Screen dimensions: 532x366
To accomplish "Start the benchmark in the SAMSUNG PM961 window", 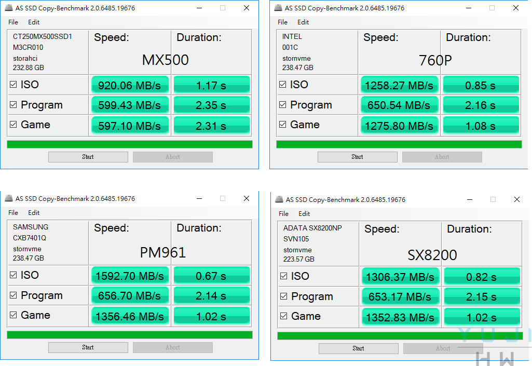I will click(88, 347).
